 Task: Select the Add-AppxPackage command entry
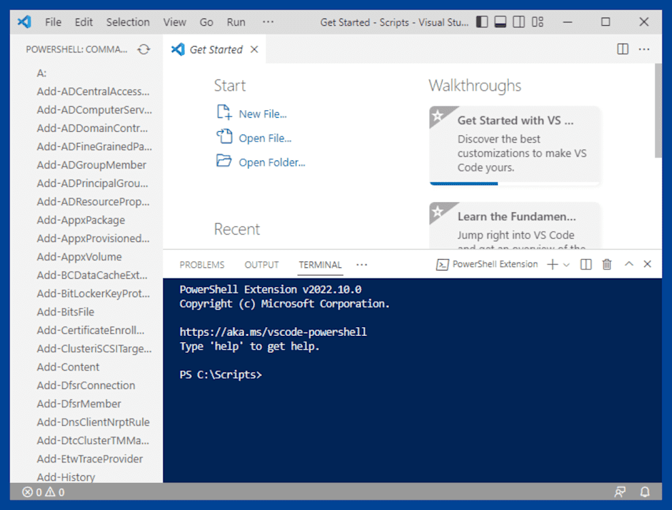81,220
